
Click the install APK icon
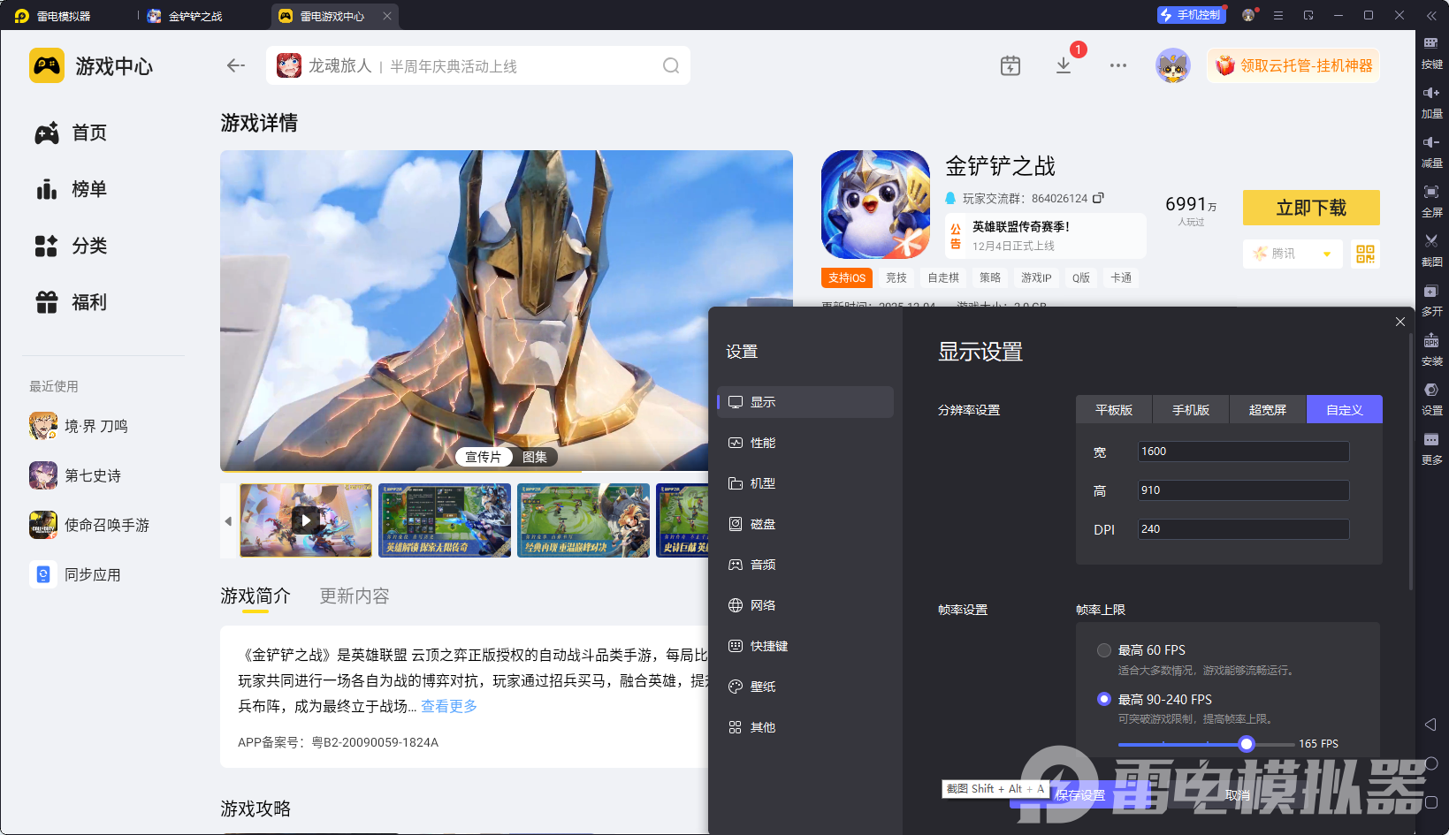(1430, 341)
